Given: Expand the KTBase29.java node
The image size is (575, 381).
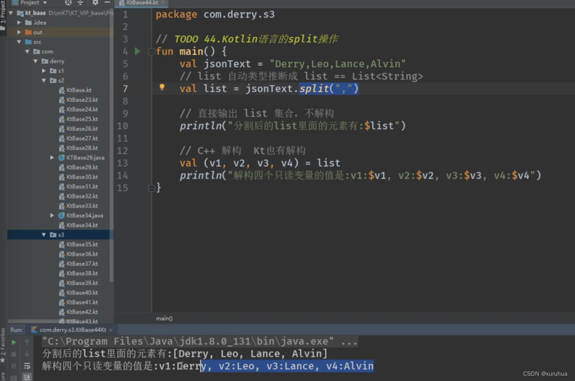Looking at the screenshot, I should [x=52, y=157].
